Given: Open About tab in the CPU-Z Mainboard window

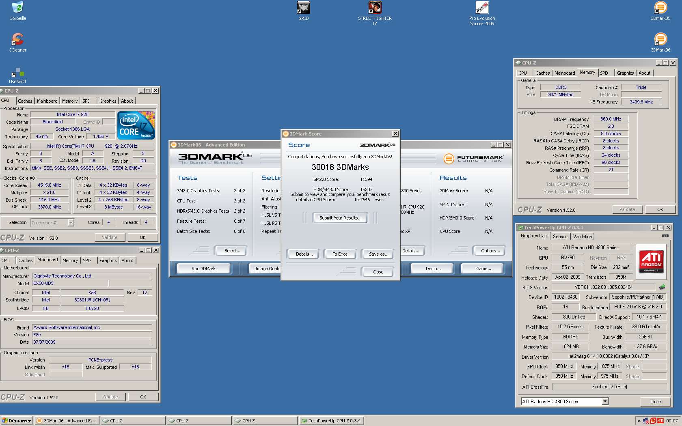Looking at the screenshot, I should (127, 260).
